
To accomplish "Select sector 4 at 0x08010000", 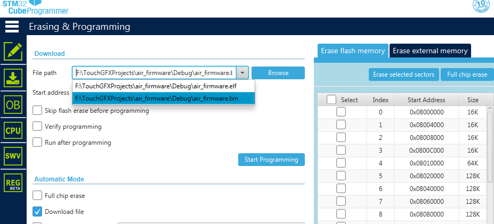I will click(341, 163).
